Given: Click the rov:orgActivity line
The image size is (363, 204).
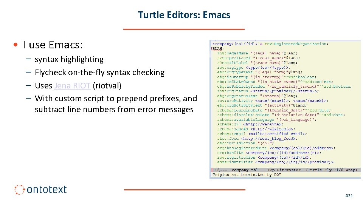Looking at the screenshot, I should coord(273,100).
